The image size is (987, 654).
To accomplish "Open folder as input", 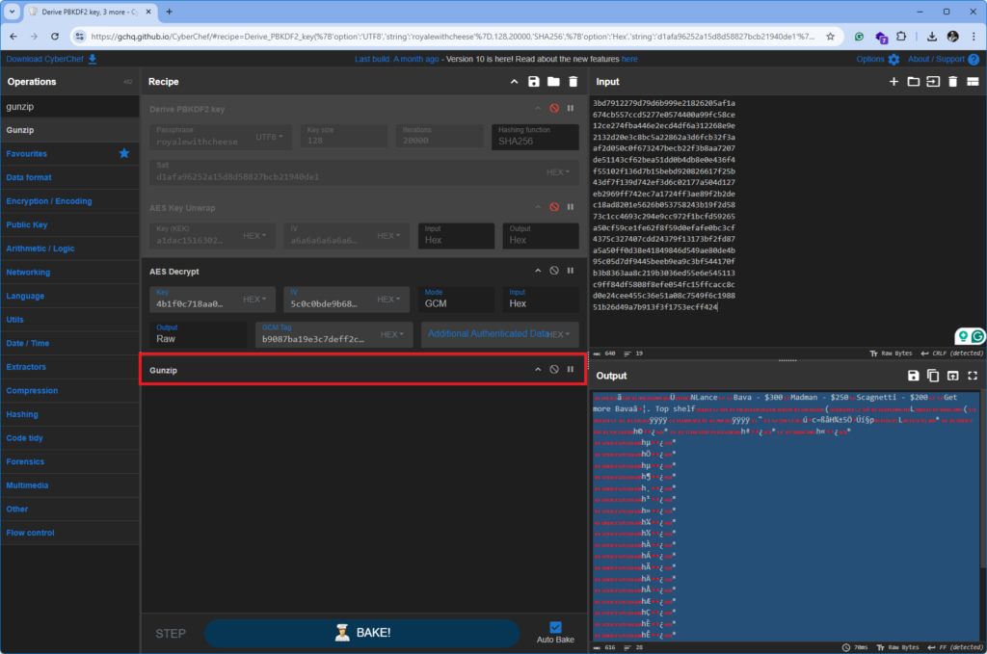I will [x=914, y=82].
